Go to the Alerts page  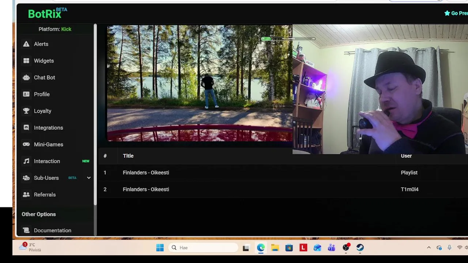(x=41, y=44)
